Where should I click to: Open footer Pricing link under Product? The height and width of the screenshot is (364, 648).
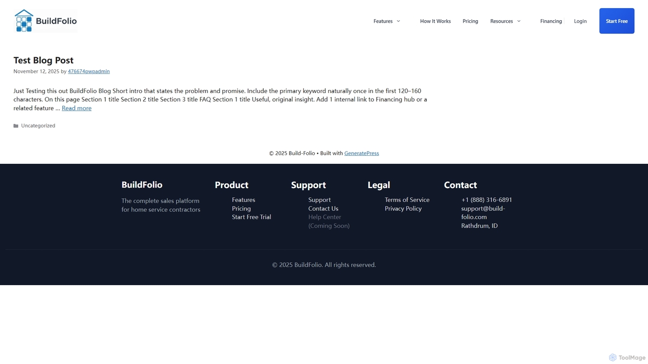[241, 208]
